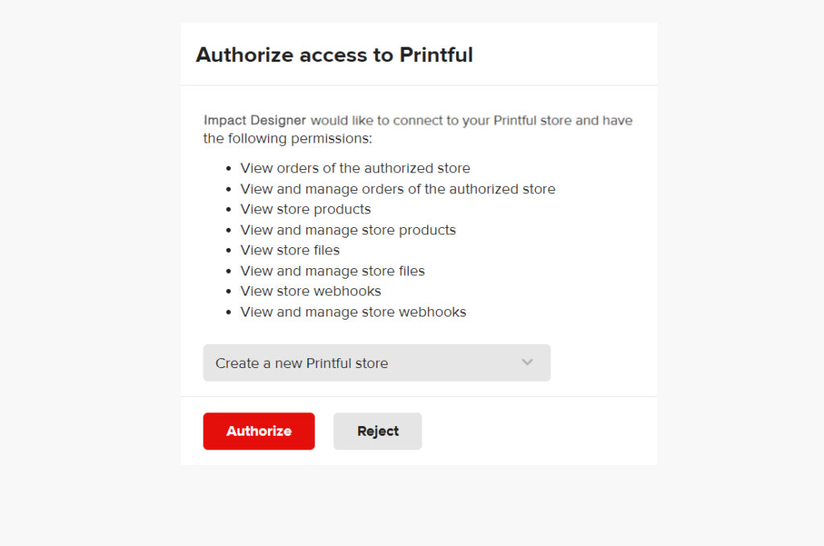Open the Create a new Printful store dropdown
Viewport: 824px width, 546px height.
pyautogui.click(x=362, y=363)
